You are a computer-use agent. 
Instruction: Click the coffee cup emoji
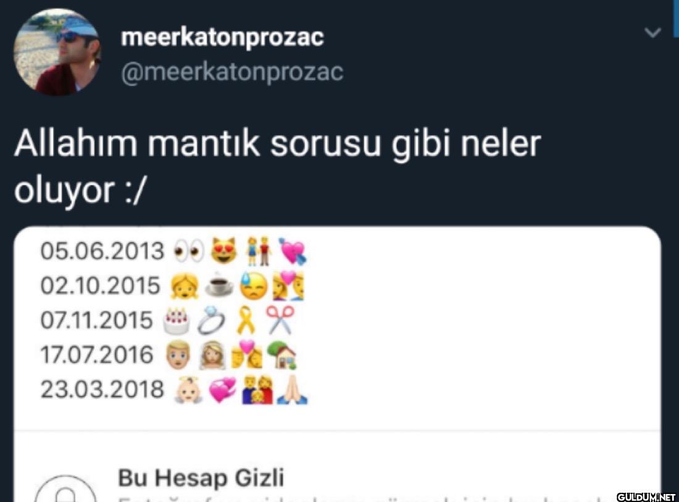pos(219,286)
